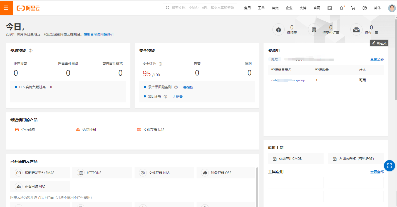The width and height of the screenshot is (397, 207).
Task: Open 文件存储 NAS in activated products
Action: (164, 173)
